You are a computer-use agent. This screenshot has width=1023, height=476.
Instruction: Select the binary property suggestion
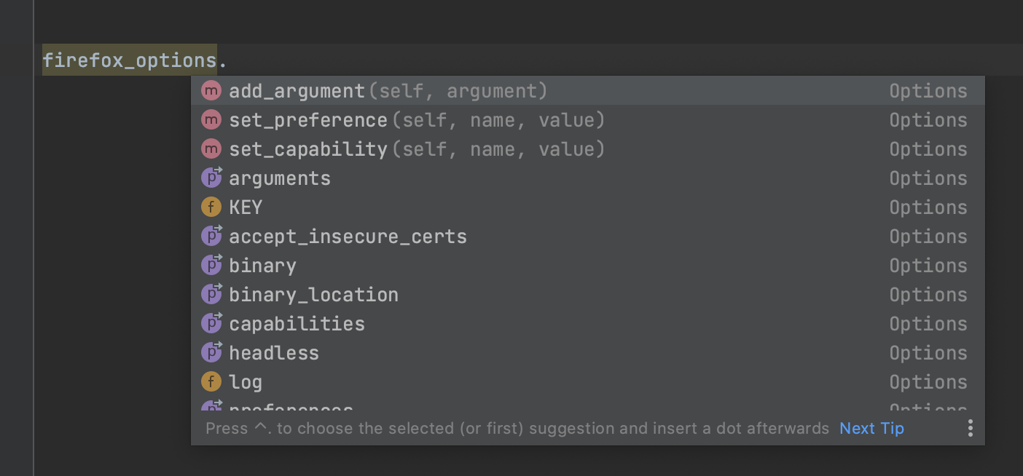click(262, 266)
